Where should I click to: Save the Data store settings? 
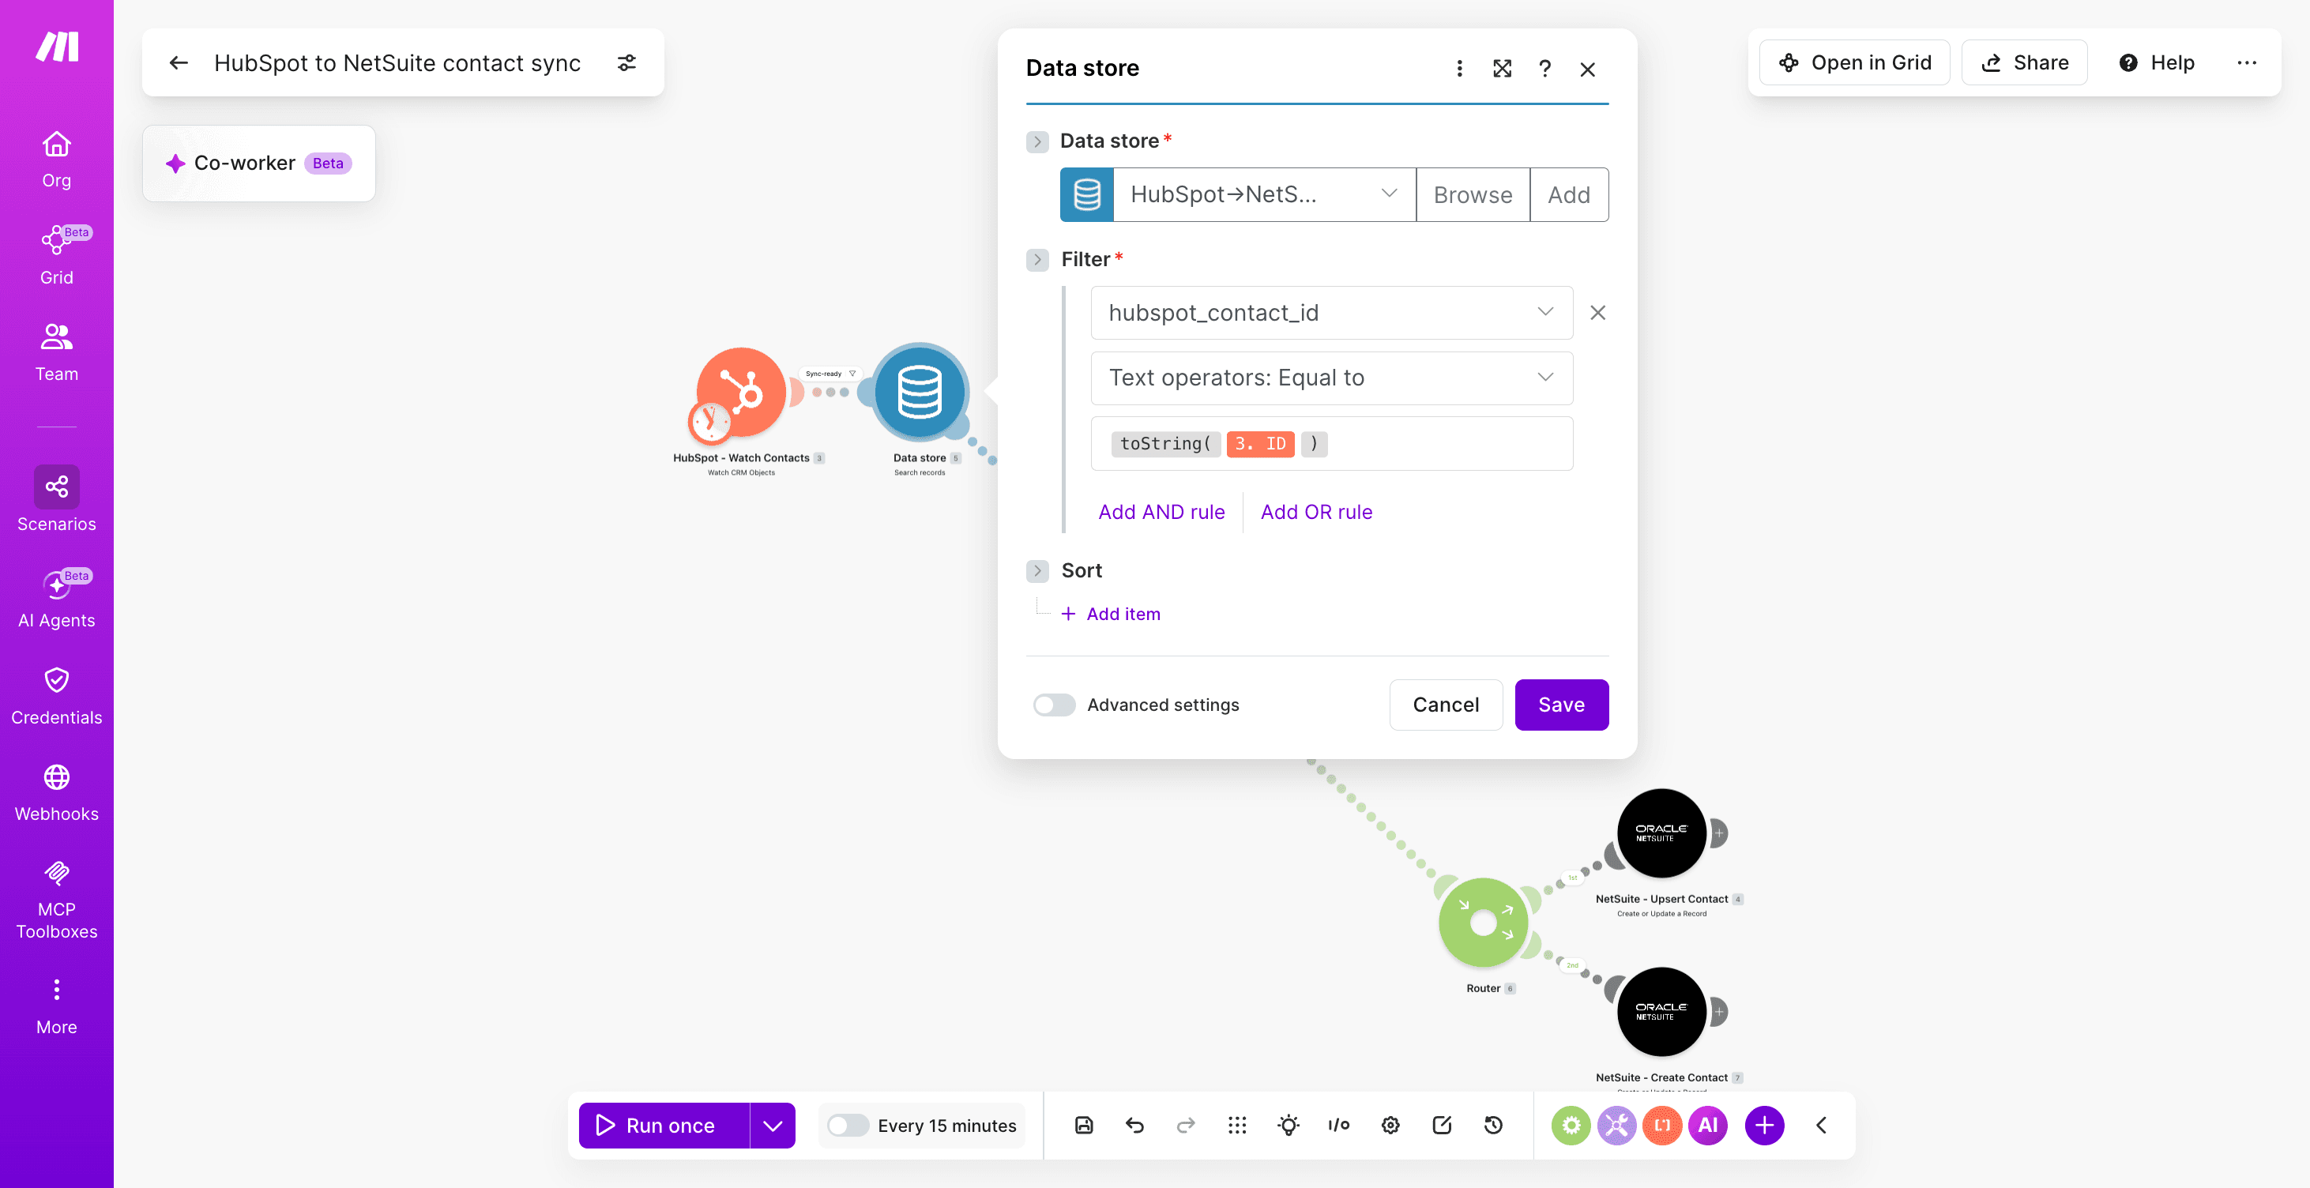[1561, 705]
